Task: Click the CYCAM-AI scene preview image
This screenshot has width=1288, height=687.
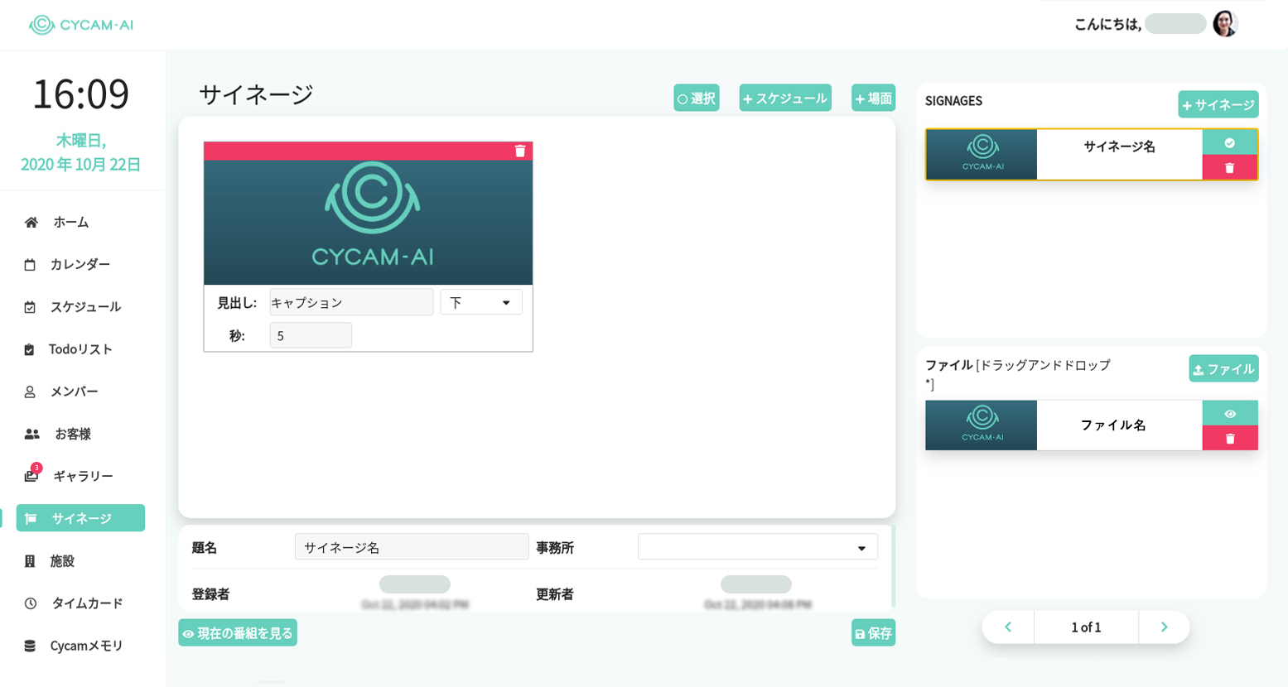Action: (x=369, y=222)
